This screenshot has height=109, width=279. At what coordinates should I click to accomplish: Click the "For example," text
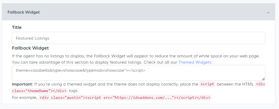click(25, 98)
